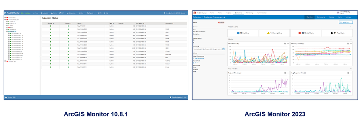
Task: Click the user avatar in Monitor 2023 header
Action: coord(338,13)
